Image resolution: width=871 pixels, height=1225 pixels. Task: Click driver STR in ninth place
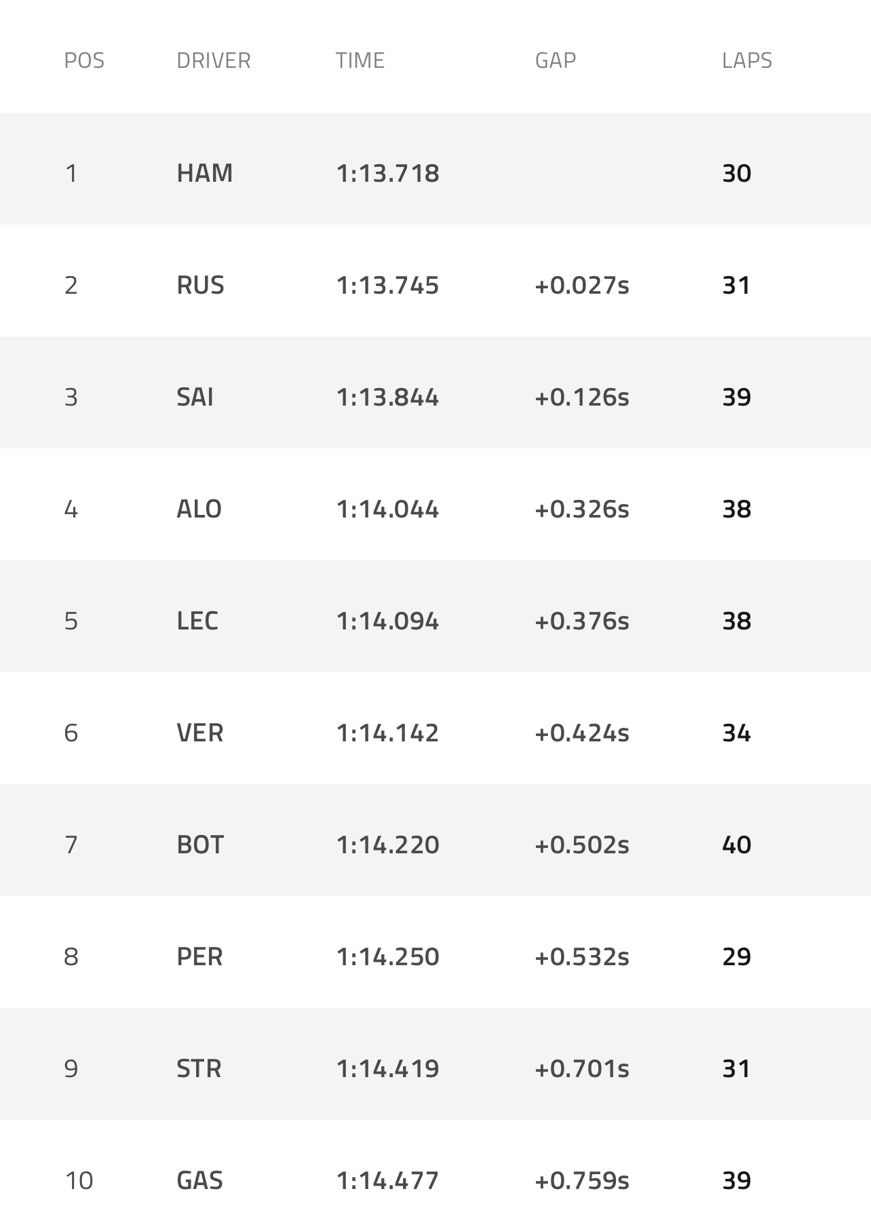coord(199,1069)
